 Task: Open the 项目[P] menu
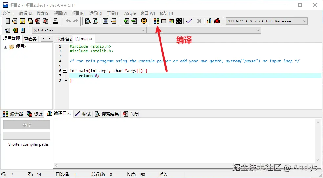(x=78, y=13)
